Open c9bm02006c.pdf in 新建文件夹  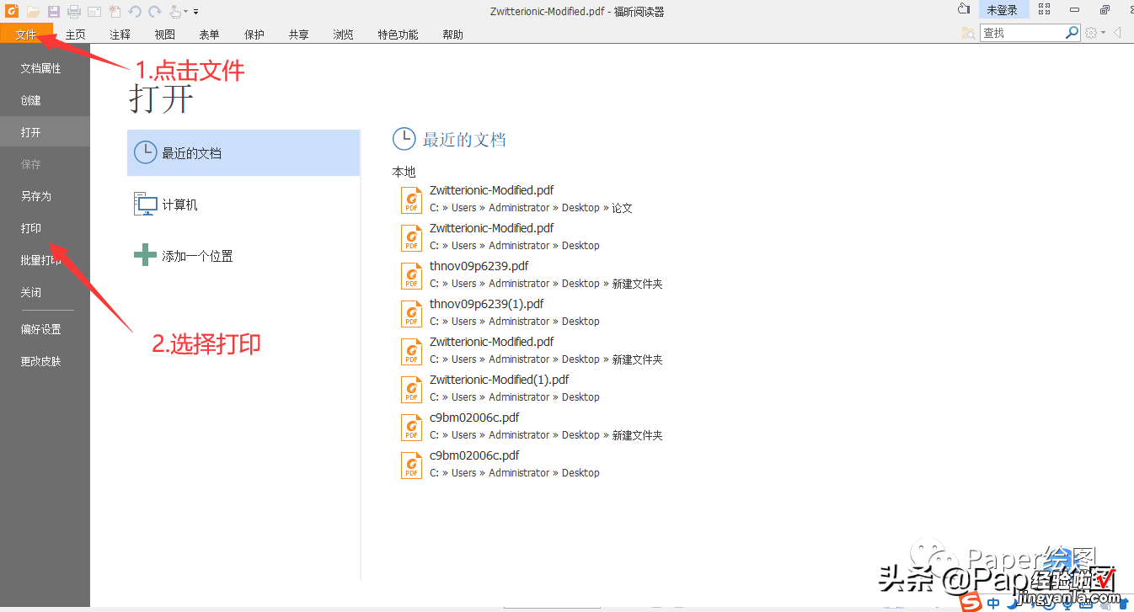tap(532, 427)
